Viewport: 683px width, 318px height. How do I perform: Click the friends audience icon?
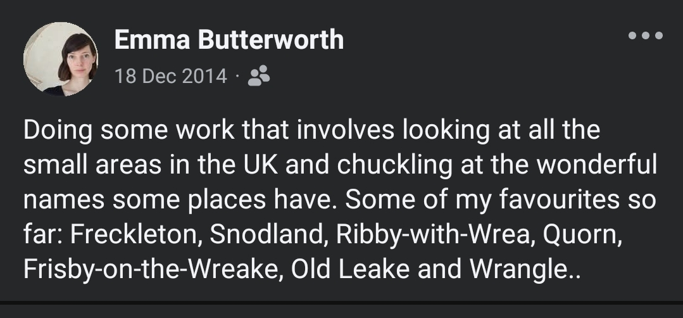[x=259, y=77]
